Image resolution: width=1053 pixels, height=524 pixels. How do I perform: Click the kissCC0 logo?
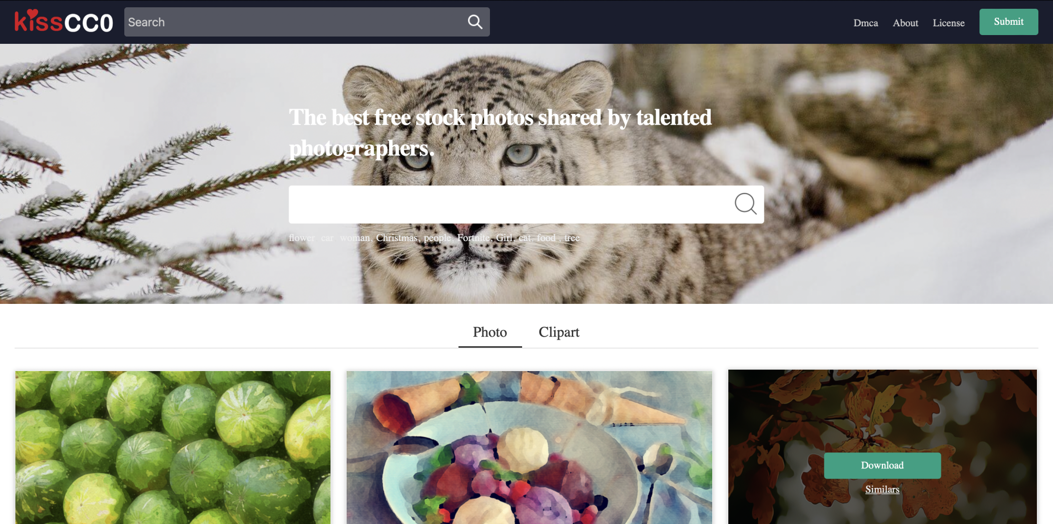(x=64, y=21)
